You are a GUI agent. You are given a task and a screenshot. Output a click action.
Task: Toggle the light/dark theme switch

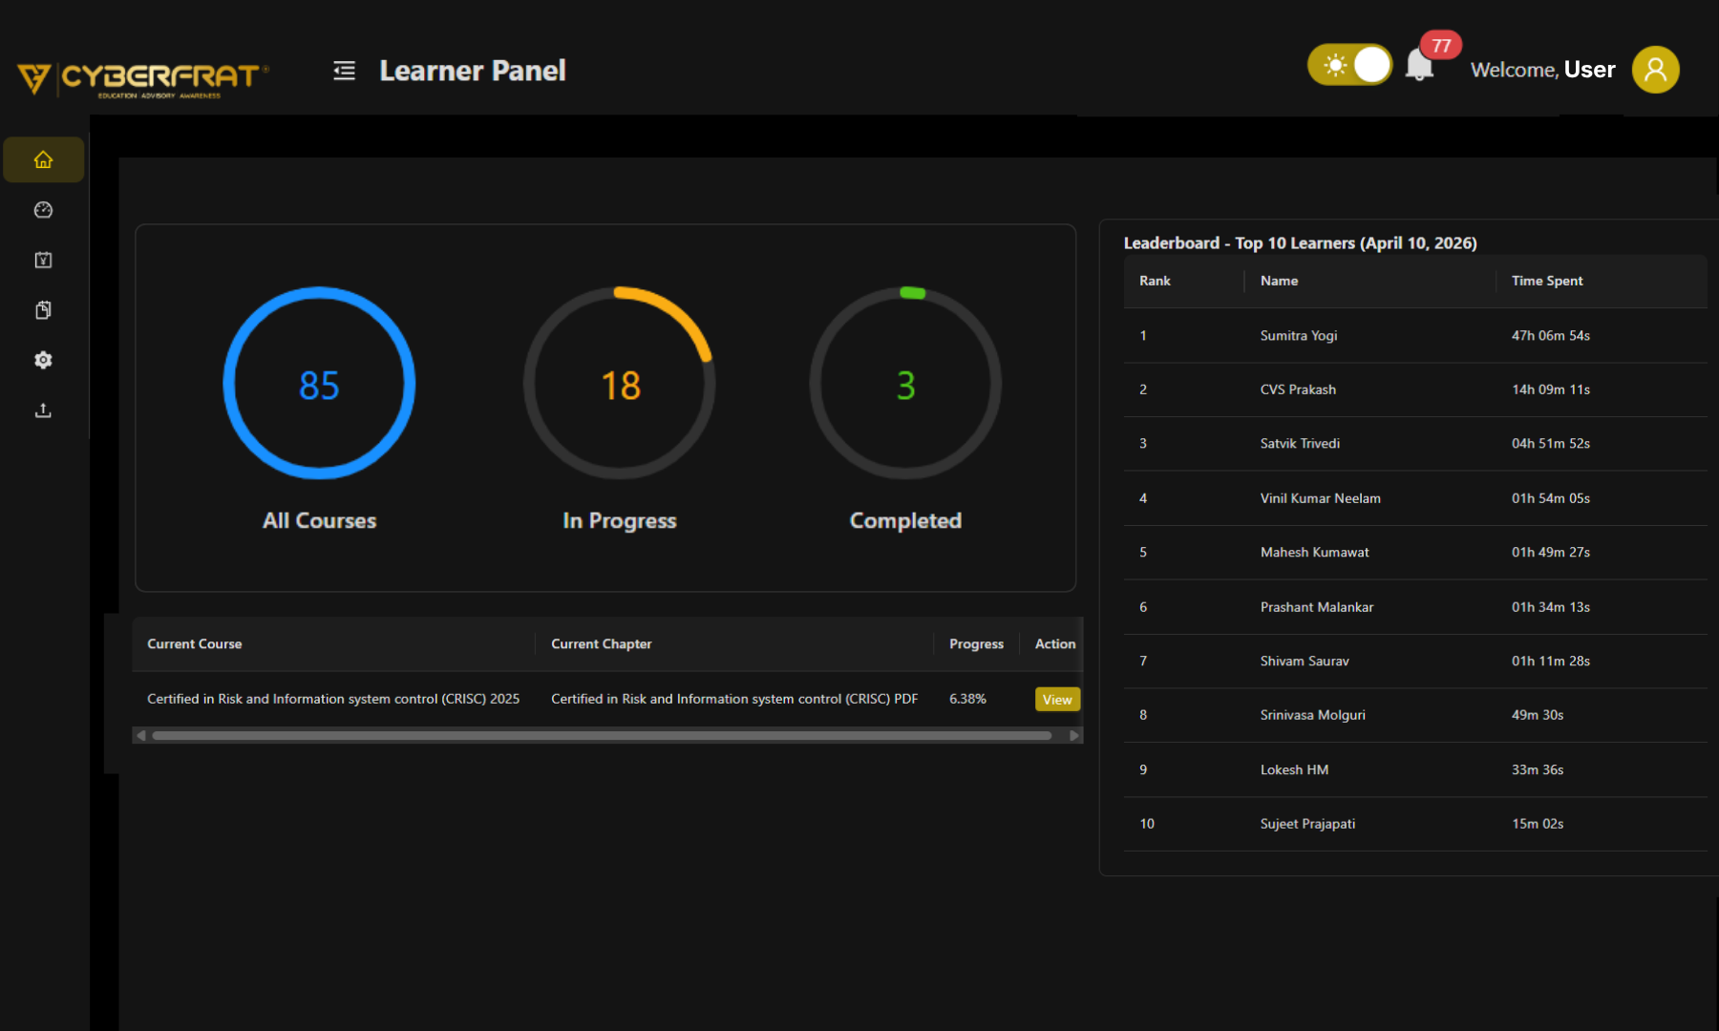(x=1349, y=65)
